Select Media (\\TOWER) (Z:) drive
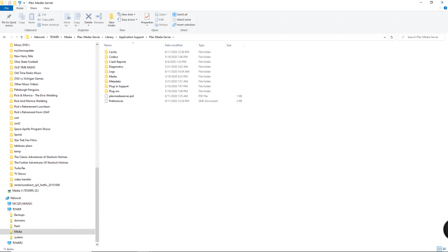This screenshot has height=252, width=448. point(26,191)
